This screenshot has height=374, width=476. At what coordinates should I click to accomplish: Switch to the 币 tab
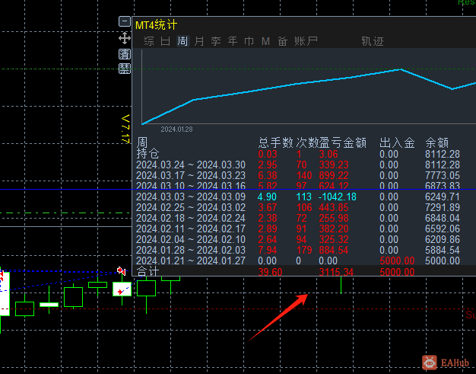(x=249, y=41)
